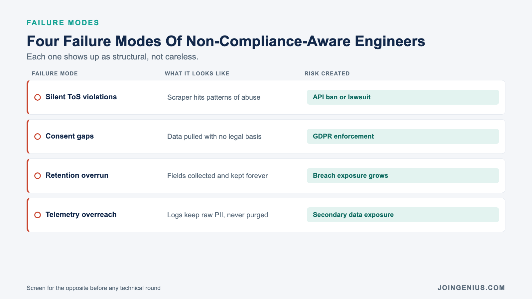Click the 'Four Failure Modes' main title
The image size is (532, 299).
point(226,41)
